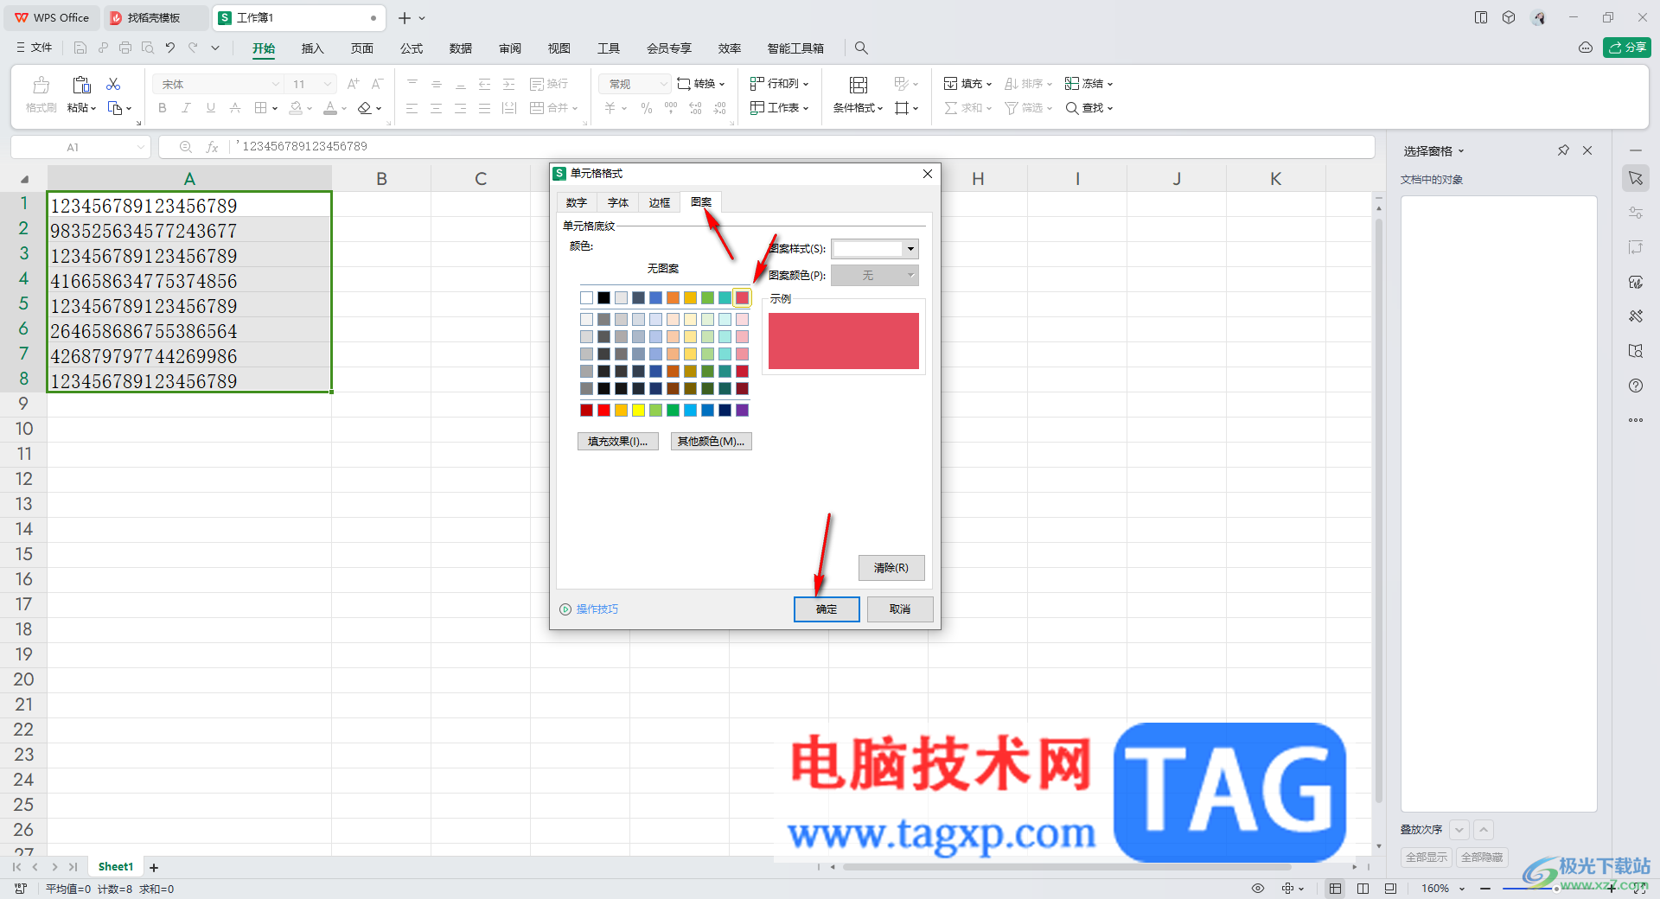Select column B header
This screenshot has height=899, width=1660.
click(x=381, y=179)
